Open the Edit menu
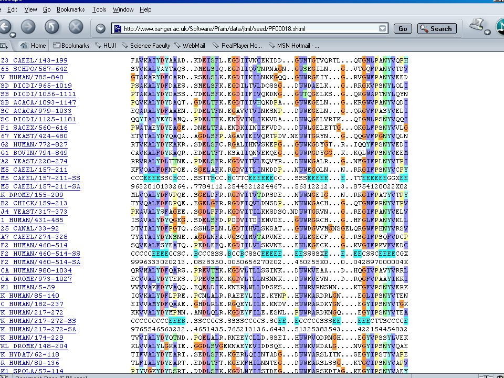Screen dimensions: 504x378 [12, 9]
